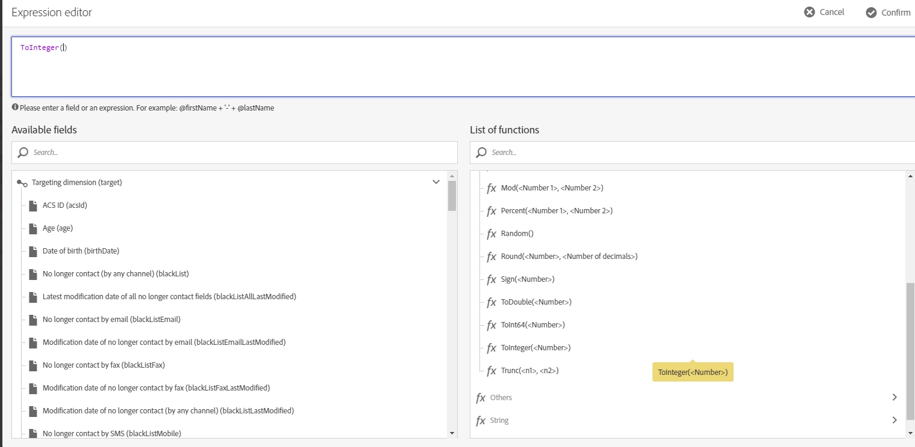
Task: Click the Cancel X icon
Action: click(809, 12)
